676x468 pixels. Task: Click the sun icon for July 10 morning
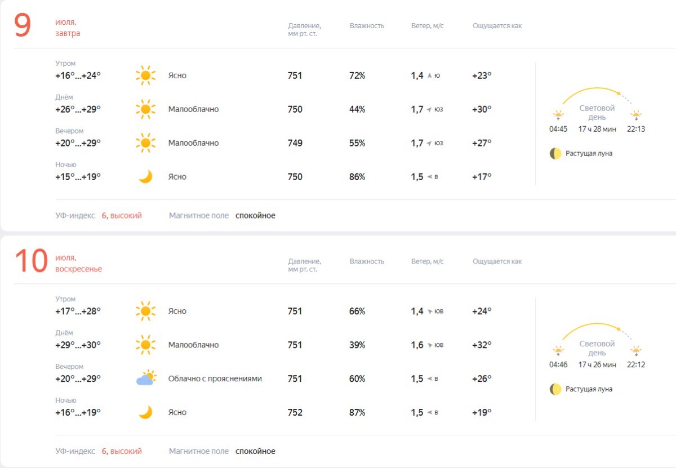coord(145,311)
